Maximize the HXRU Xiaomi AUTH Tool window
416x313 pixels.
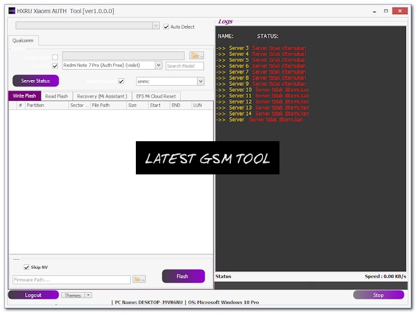[386, 11]
